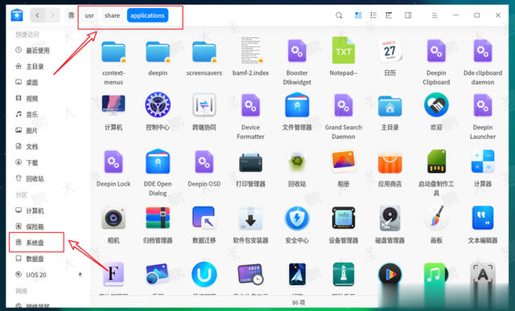Select the 日历 calendar icon
Screen dimensions: 515x311
tap(389, 51)
